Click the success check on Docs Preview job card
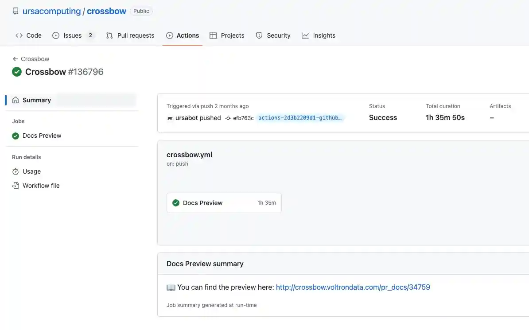The image size is (529, 330). [176, 202]
